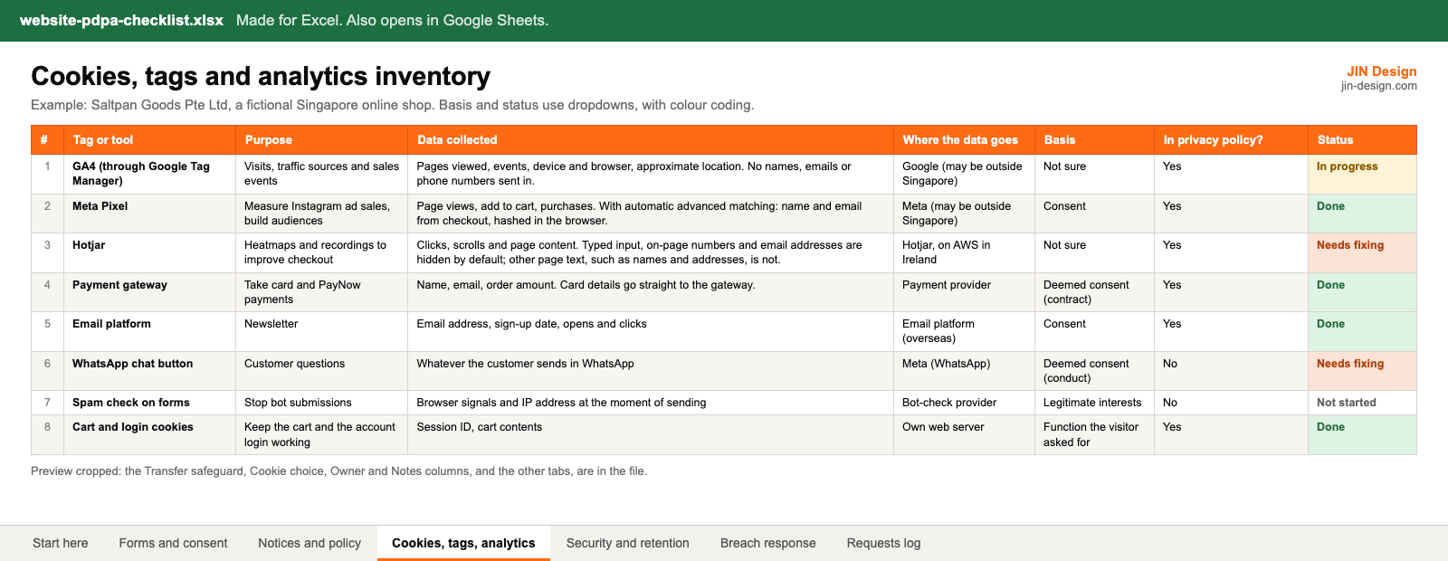This screenshot has width=1448, height=561.
Task: Click the Newsletter purpose cell
Action: (321, 331)
